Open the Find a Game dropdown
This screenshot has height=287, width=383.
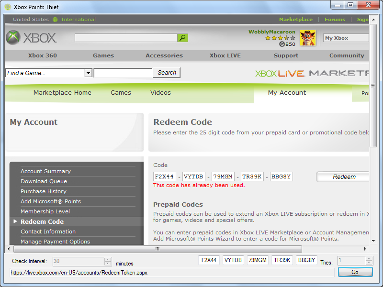pos(88,73)
